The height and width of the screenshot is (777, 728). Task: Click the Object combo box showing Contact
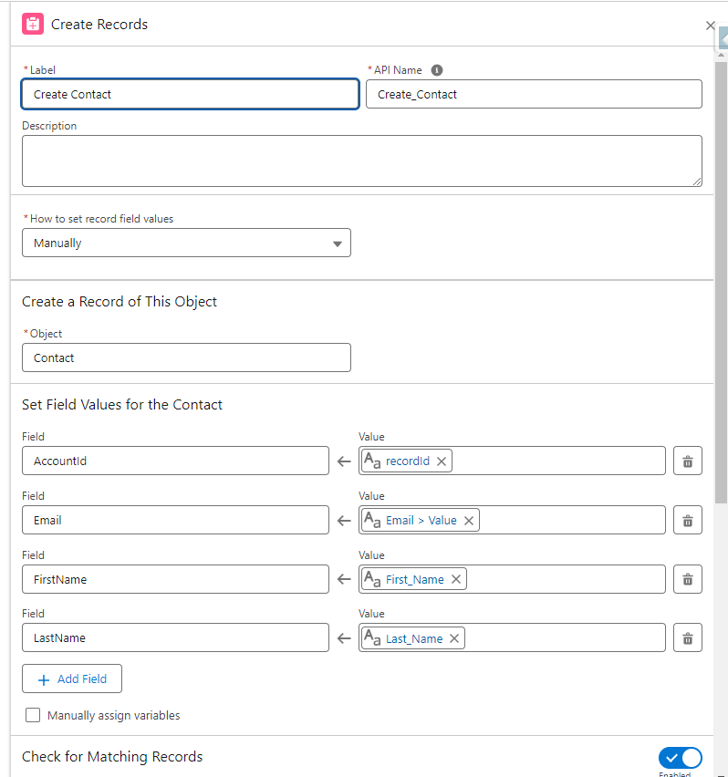[186, 357]
